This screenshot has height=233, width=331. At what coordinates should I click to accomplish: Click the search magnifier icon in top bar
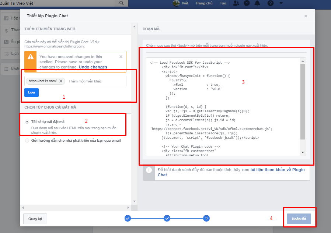(121, 3)
